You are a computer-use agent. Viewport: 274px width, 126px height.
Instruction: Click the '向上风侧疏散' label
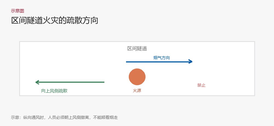click(54, 91)
